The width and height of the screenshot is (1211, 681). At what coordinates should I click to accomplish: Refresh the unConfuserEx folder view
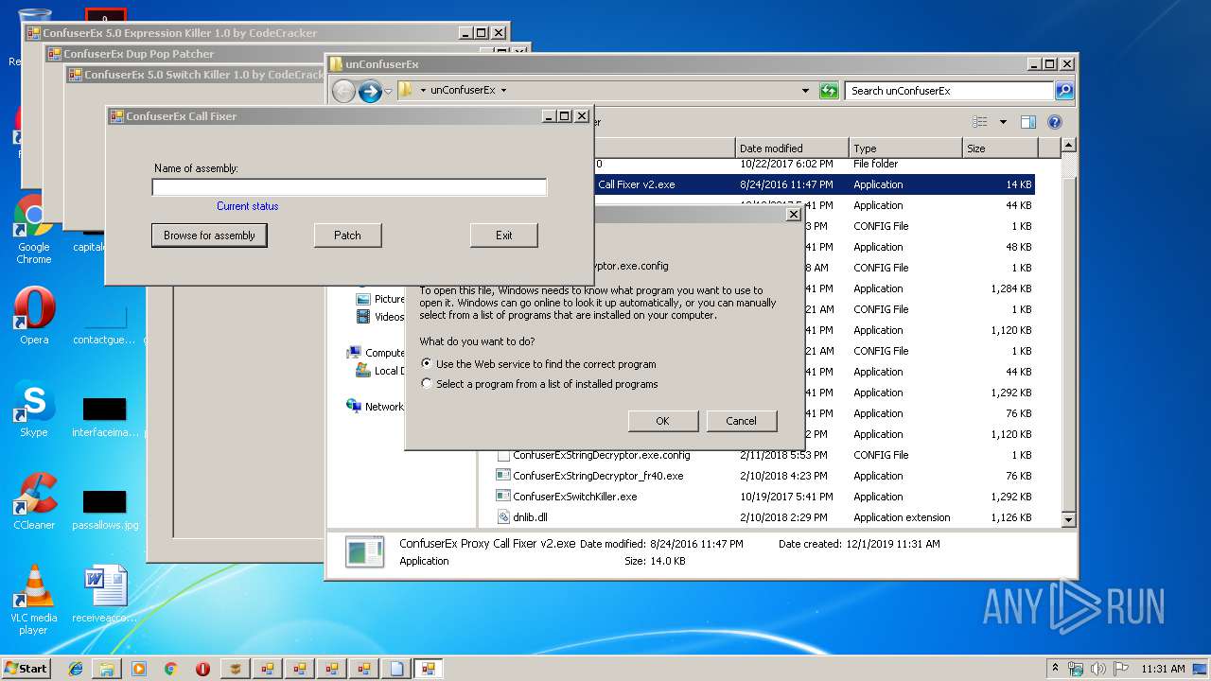(x=829, y=91)
